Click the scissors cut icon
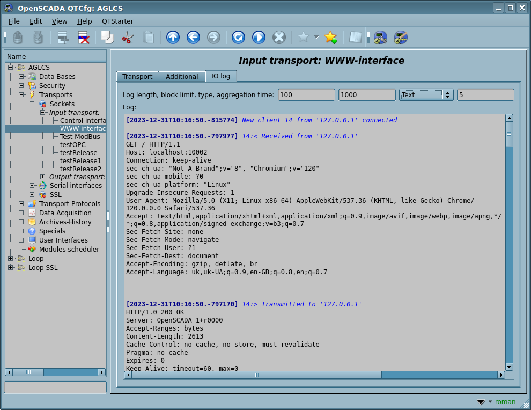The width and height of the screenshot is (531, 410). 128,37
